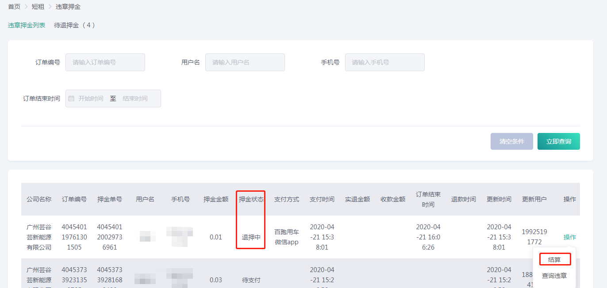Click the 押金状态 column header
The width and height of the screenshot is (607, 288).
coord(251,199)
